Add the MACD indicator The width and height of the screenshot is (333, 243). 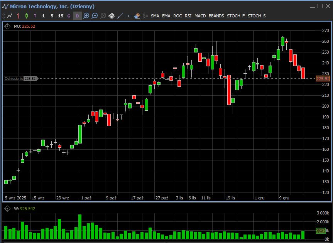pyautogui.click(x=200, y=16)
